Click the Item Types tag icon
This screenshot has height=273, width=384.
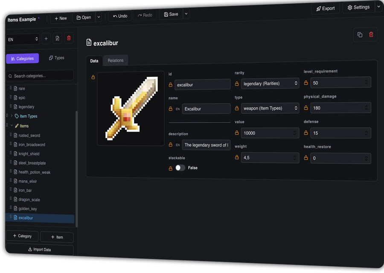[17, 116]
